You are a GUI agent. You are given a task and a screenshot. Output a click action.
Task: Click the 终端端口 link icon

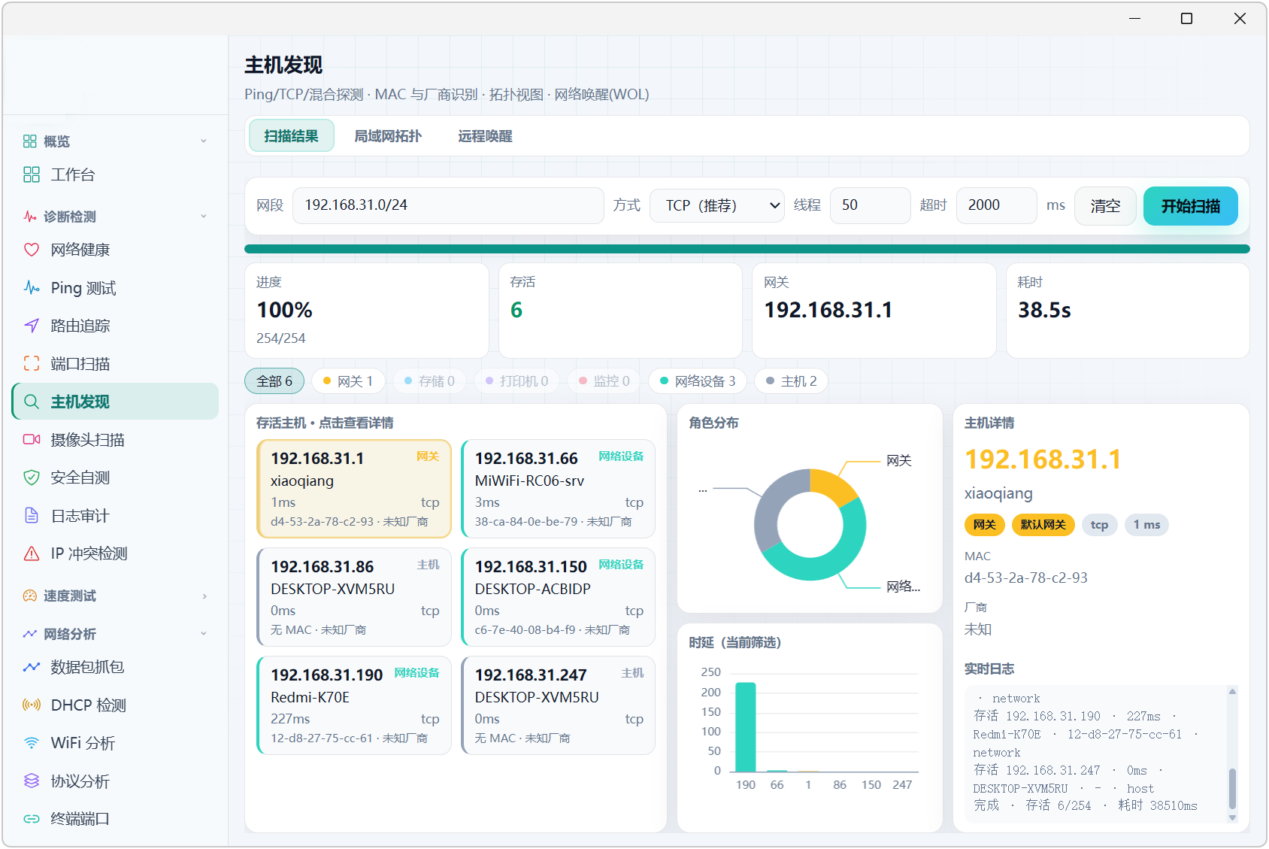click(x=32, y=819)
